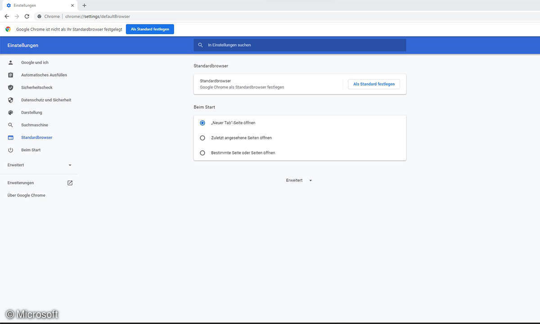The width and height of the screenshot is (540, 324).
Task: Select Bestimmte Seite oder Seiten öffnen option
Action: point(202,153)
